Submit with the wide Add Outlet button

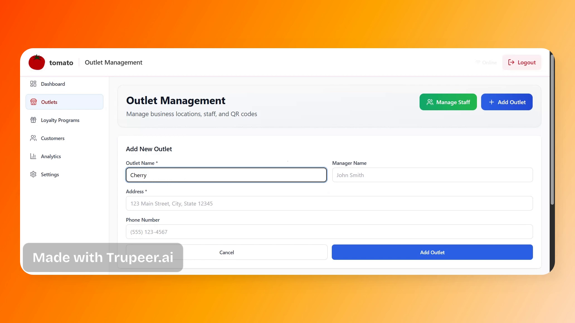(x=432, y=252)
